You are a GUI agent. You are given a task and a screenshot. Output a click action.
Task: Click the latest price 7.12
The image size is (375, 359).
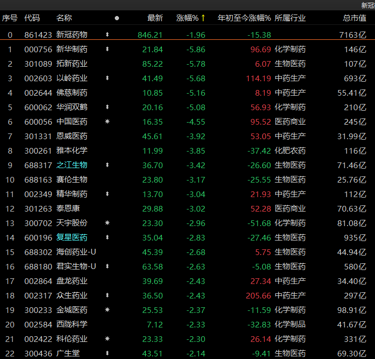[x=155, y=324]
